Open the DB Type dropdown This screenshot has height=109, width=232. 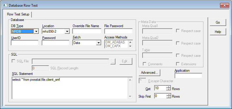[x=36, y=31]
